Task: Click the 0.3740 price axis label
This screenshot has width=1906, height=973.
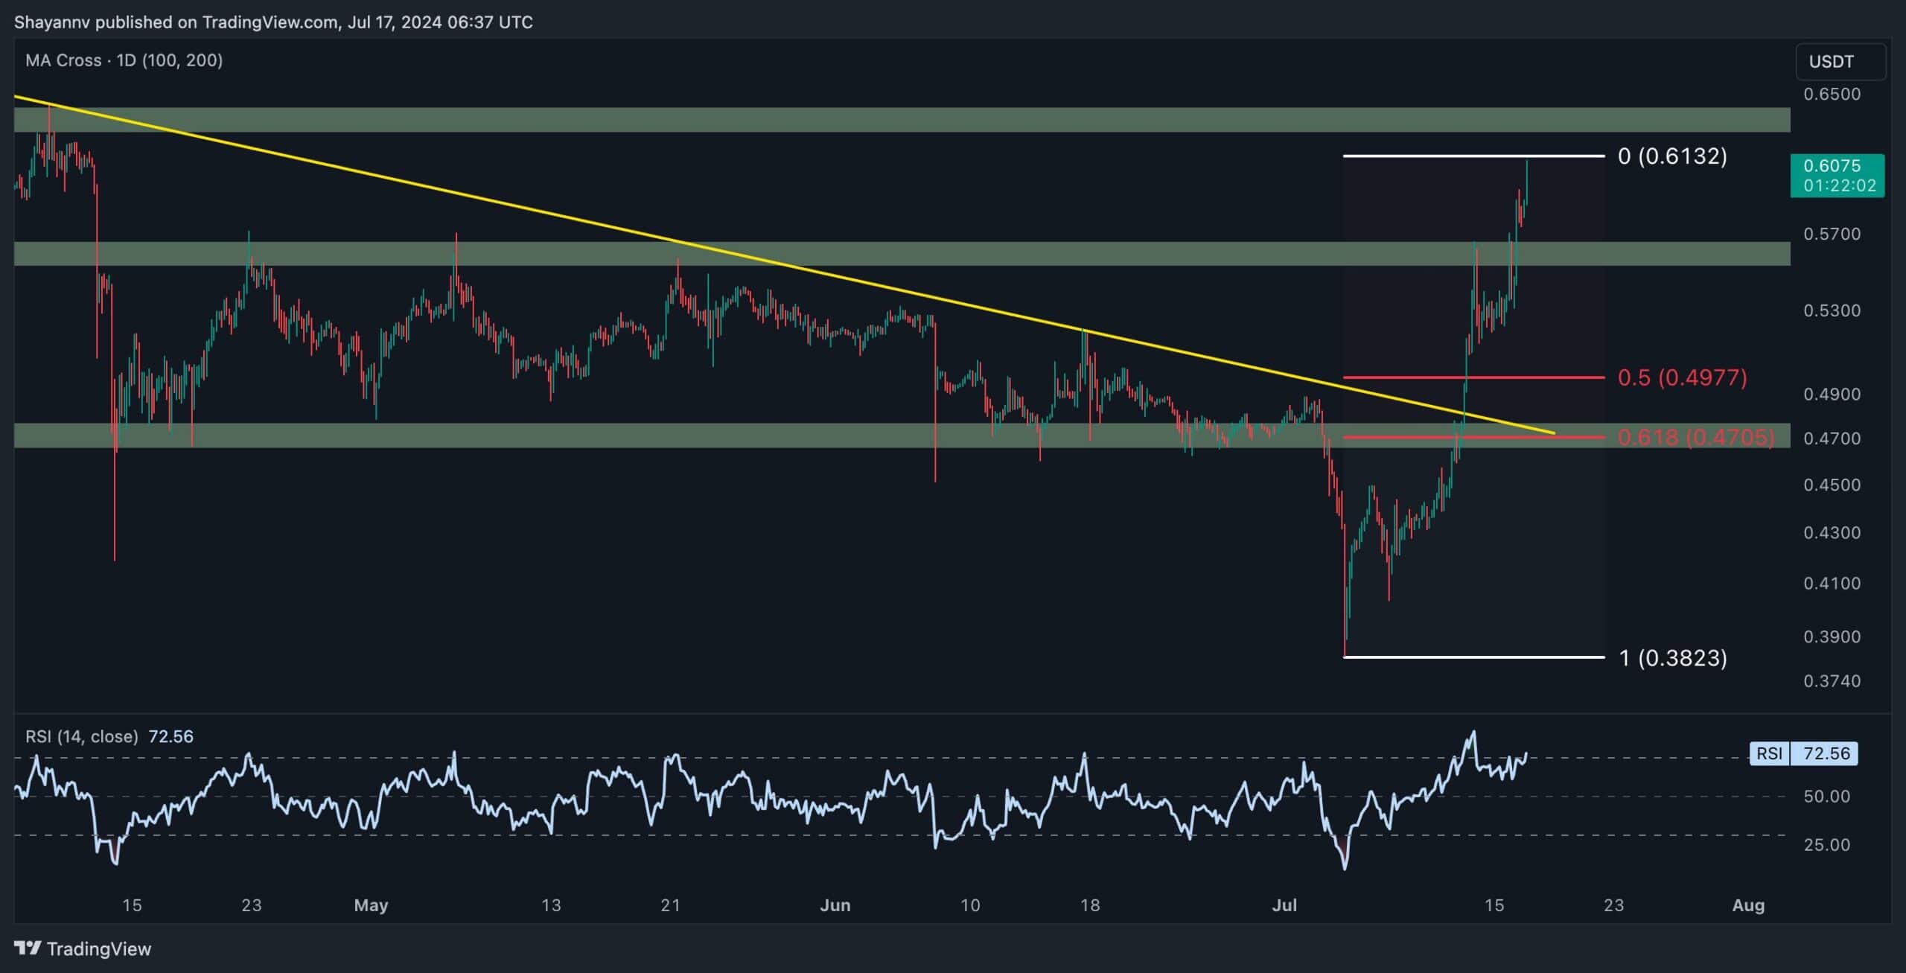Action: pos(1832,680)
